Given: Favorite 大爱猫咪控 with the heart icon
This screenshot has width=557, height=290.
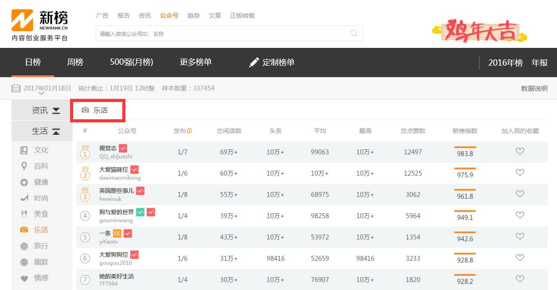Looking at the screenshot, I should point(520,172).
